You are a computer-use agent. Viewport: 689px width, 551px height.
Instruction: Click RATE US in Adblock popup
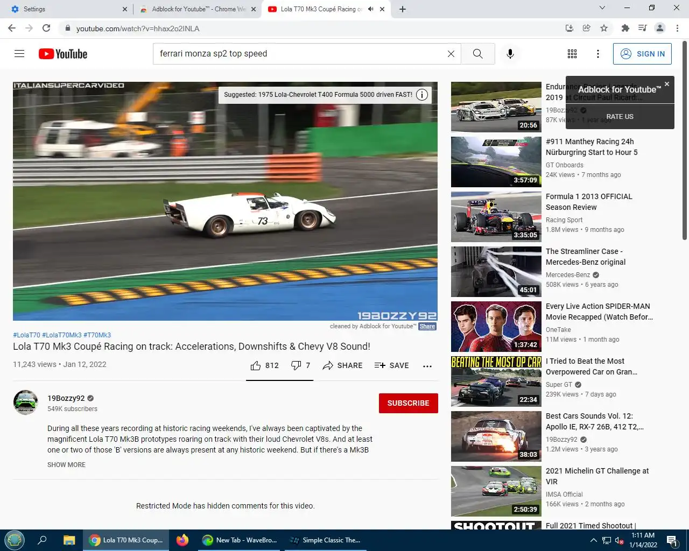[620, 117]
